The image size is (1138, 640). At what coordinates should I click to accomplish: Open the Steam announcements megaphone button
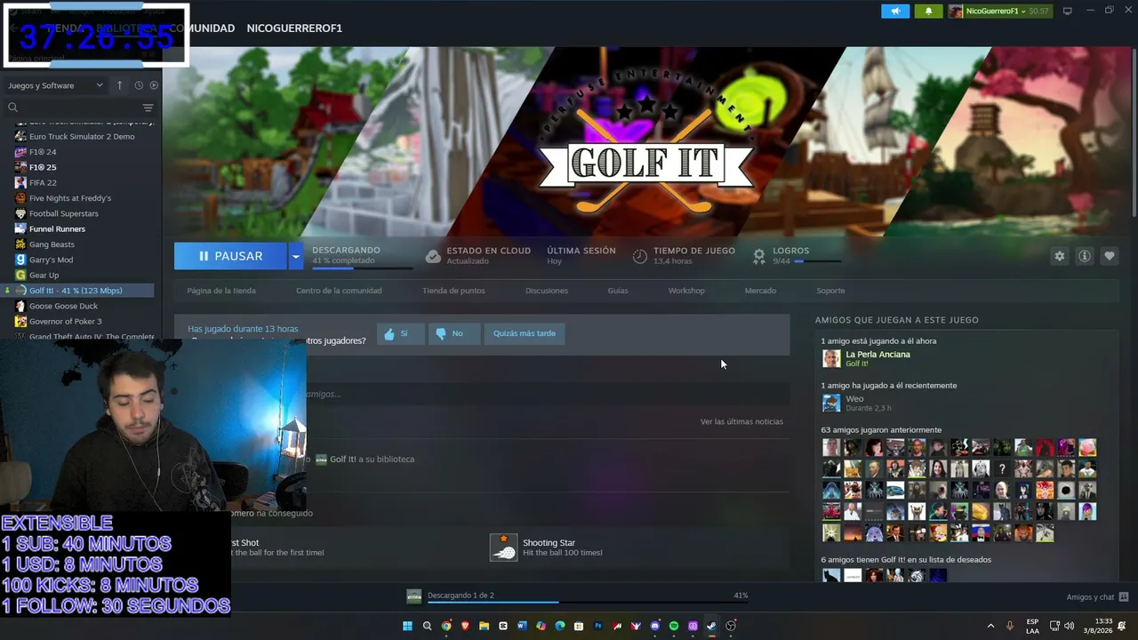[895, 11]
